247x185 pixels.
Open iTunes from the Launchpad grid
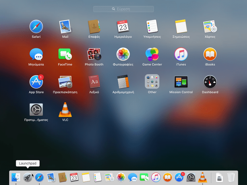[x=181, y=54]
